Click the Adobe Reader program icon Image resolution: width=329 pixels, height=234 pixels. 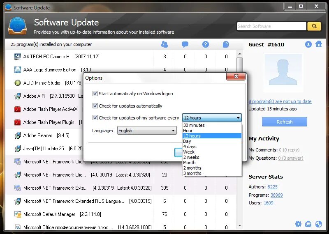(x=18, y=135)
